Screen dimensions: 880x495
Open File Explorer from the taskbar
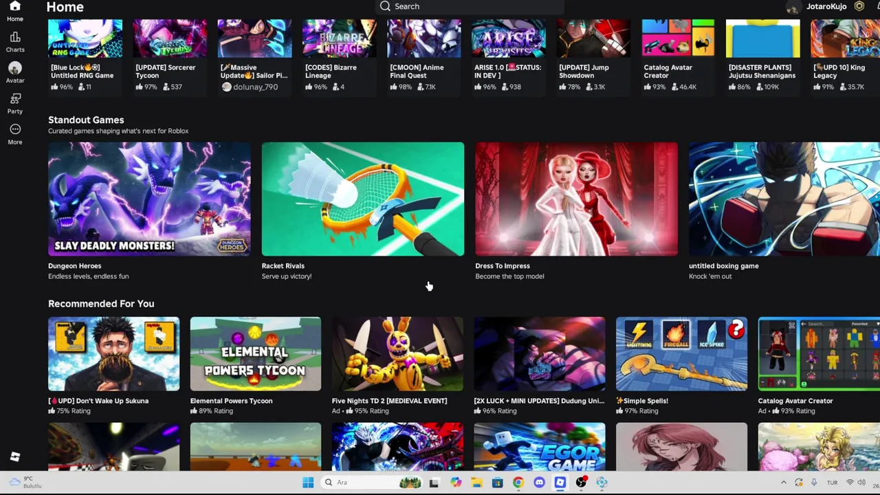[x=476, y=483]
